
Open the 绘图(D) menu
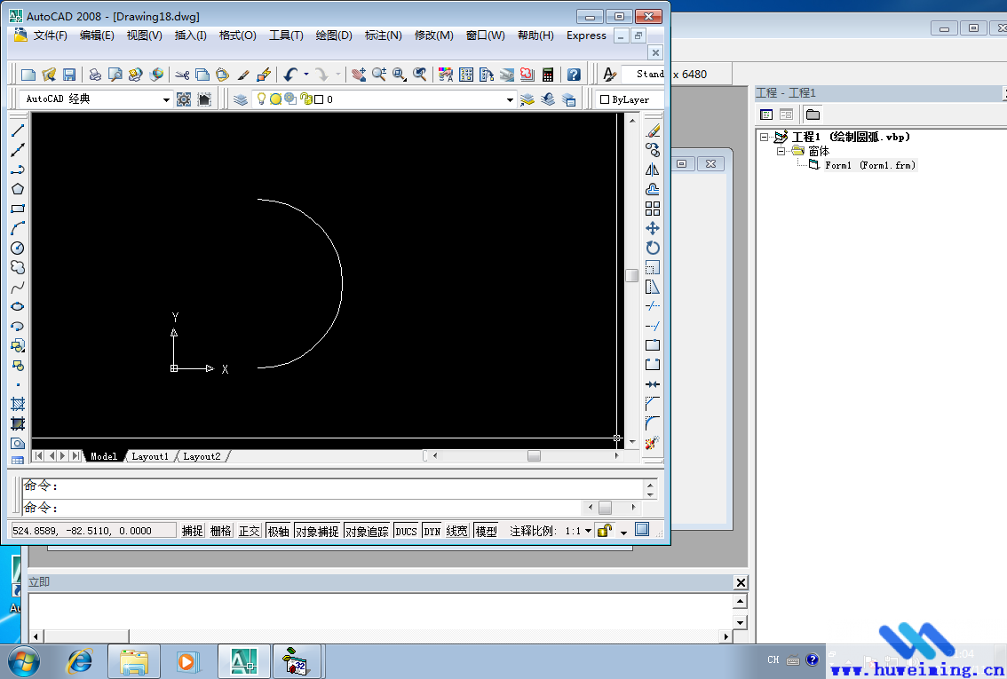point(334,36)
